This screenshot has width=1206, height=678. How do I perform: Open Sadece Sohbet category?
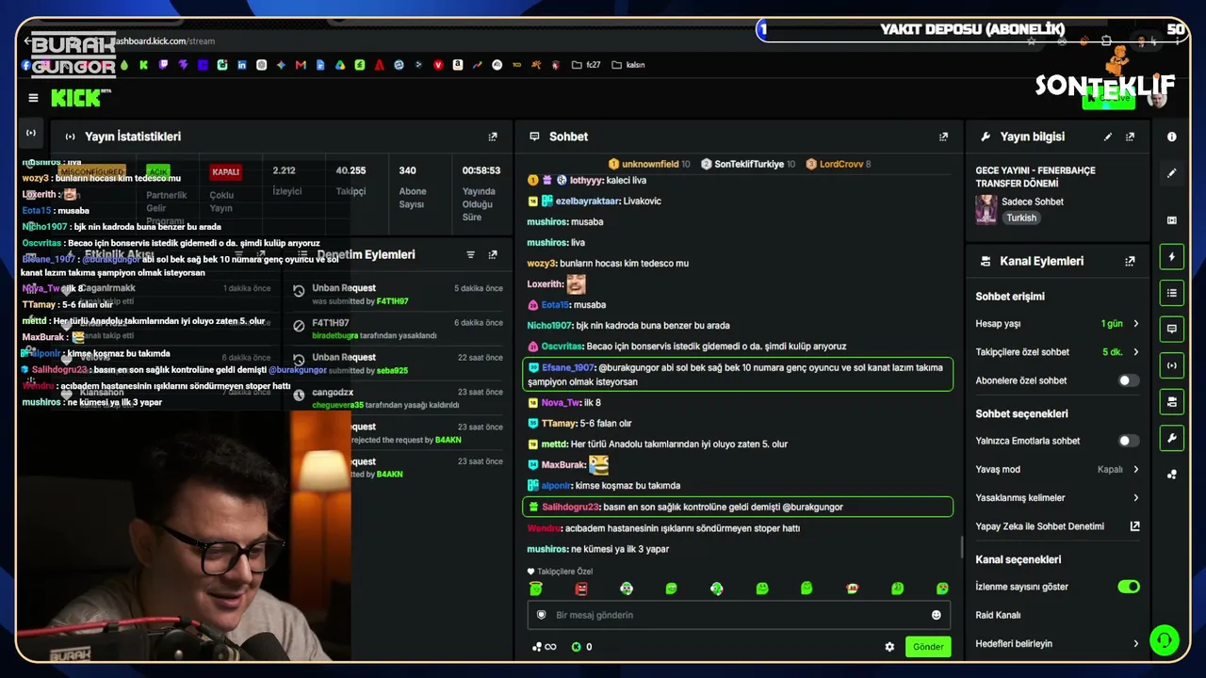1034,202
